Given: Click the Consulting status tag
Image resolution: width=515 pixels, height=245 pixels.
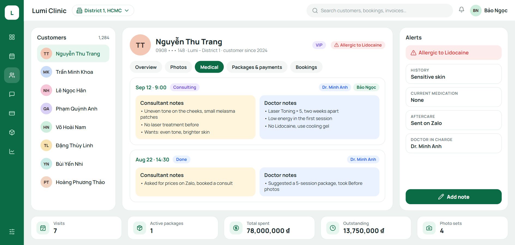Looking at the screenshot, I should 185,87.
